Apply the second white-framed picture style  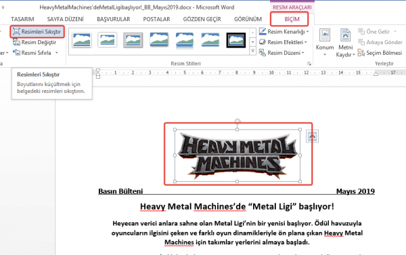108,40
